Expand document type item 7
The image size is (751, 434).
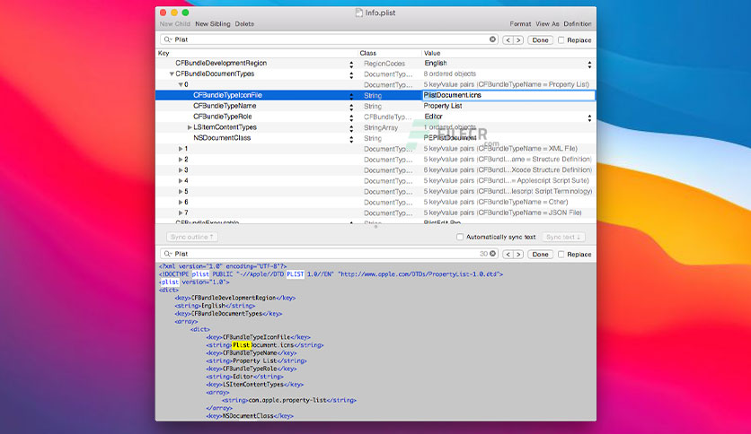181,213
